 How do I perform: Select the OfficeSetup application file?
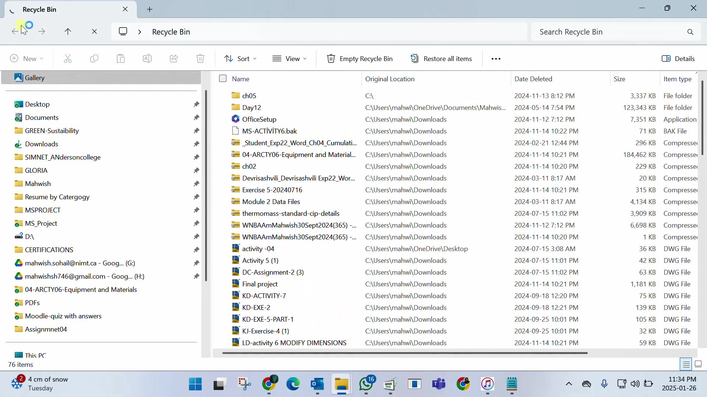tap(259, 119)
